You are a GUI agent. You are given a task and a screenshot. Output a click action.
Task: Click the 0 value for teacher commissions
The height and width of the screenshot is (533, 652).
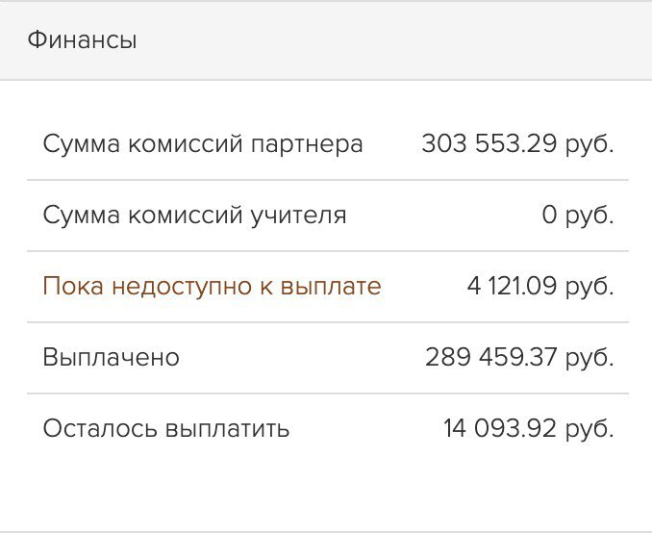[x=549, y=216]
